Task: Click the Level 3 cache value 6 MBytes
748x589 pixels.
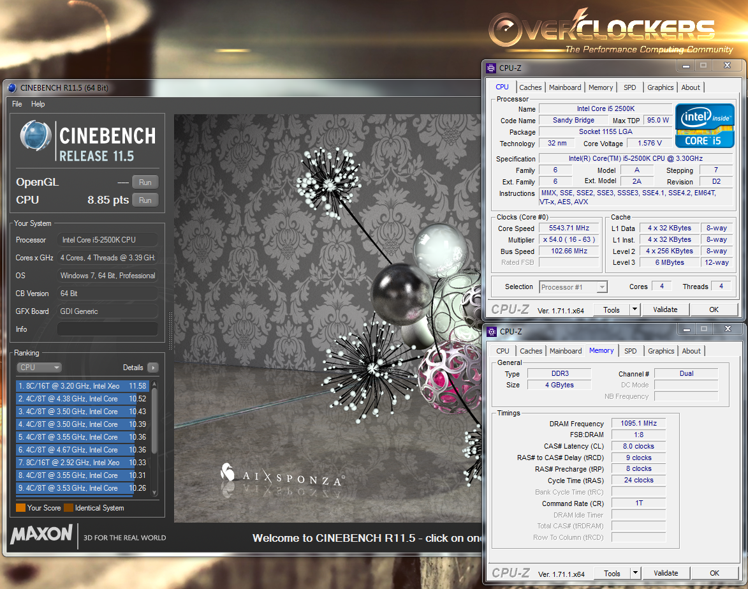Action: pyautogui.click(x=670, y=262)
